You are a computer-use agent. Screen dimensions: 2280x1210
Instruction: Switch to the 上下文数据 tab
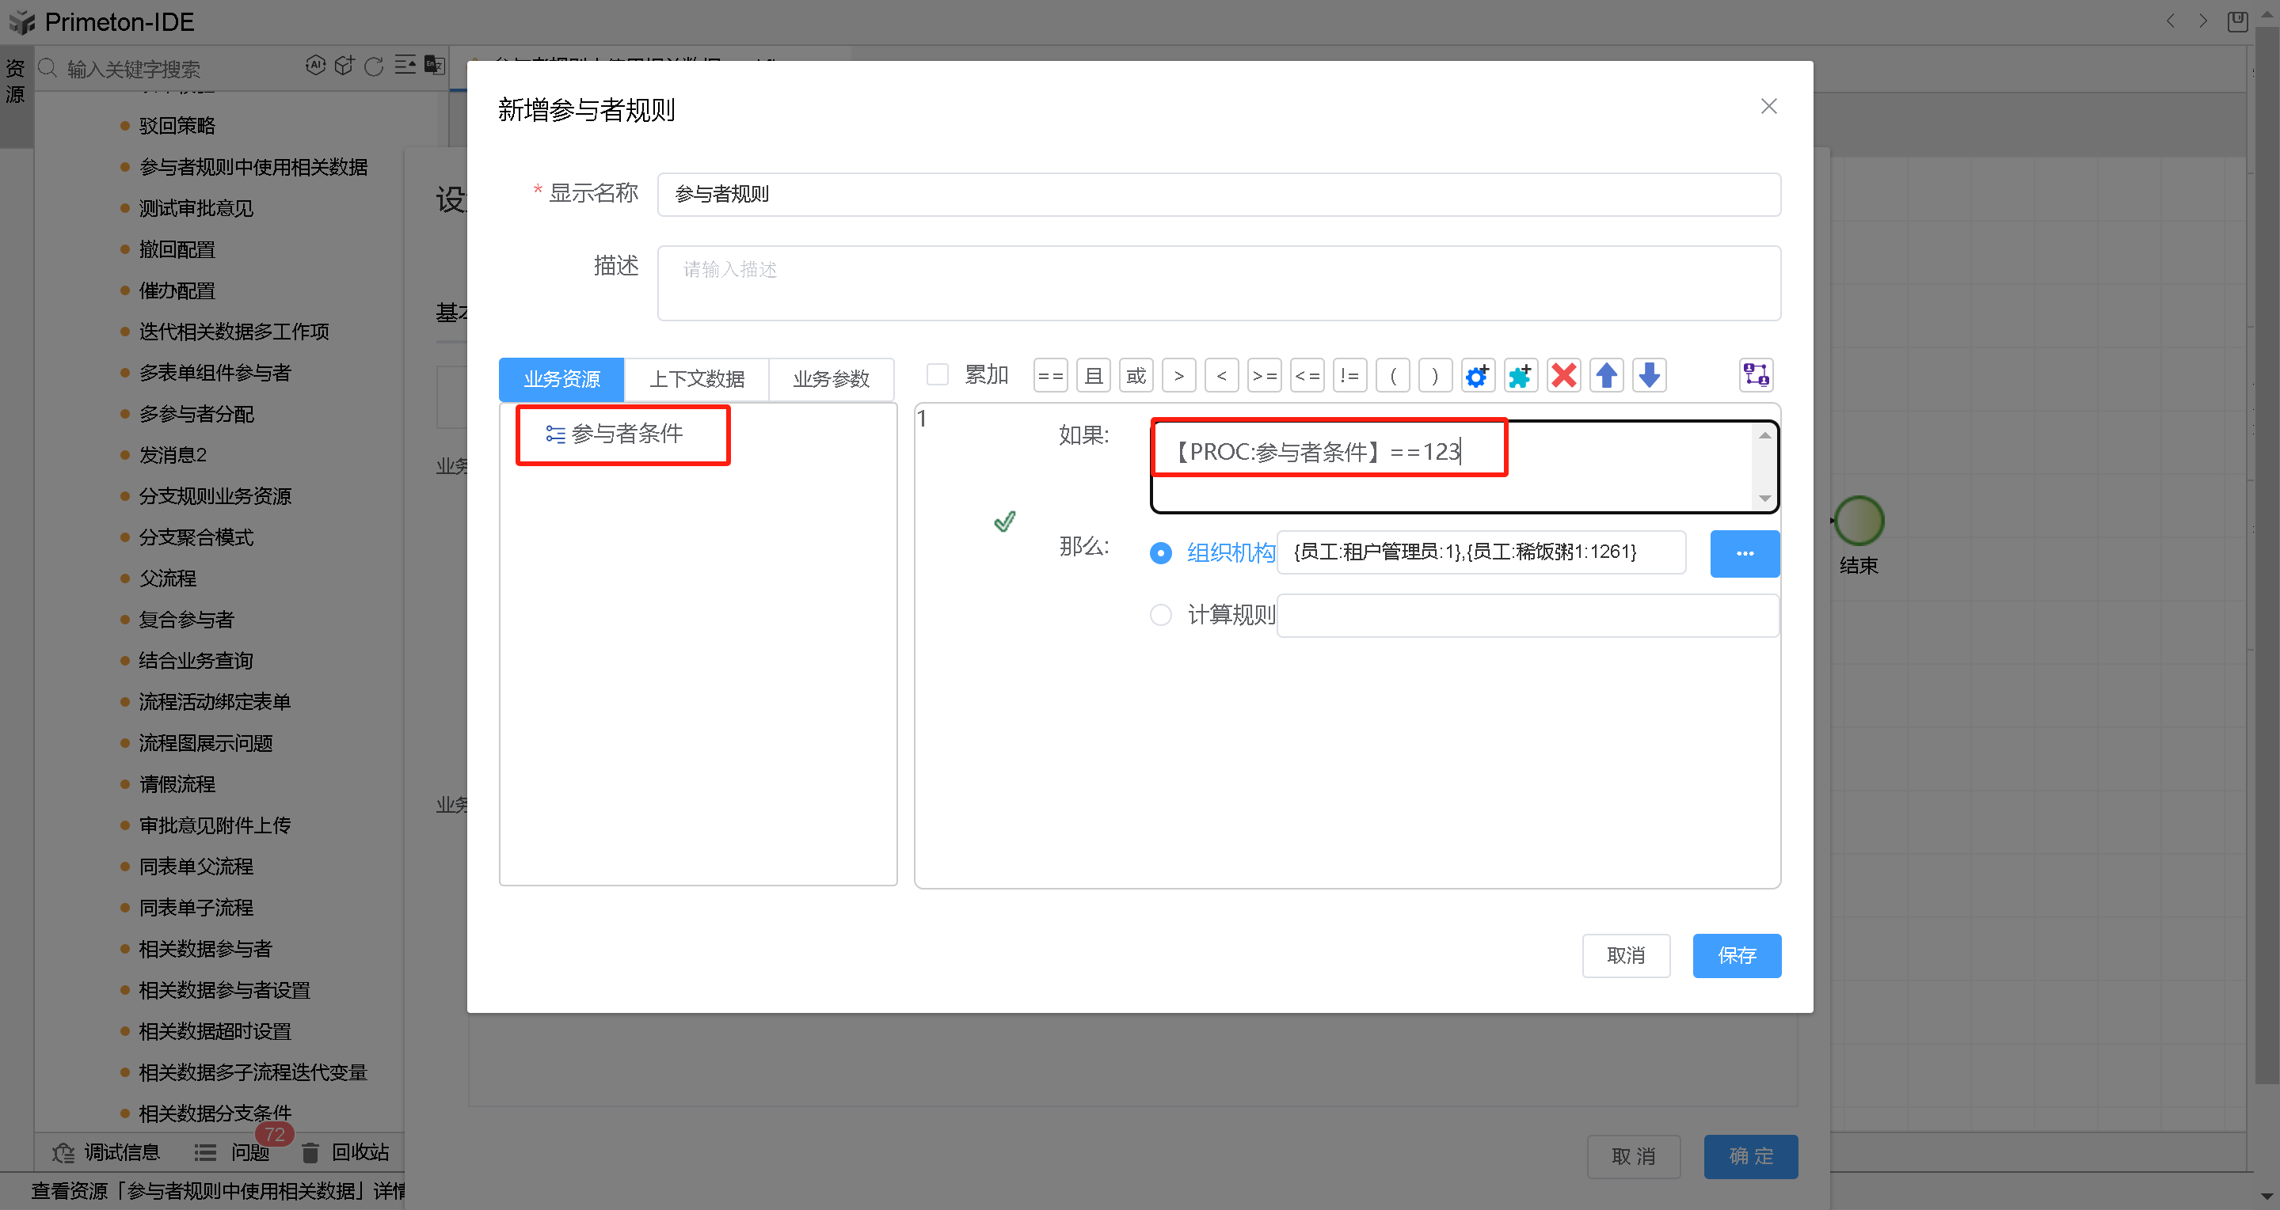click(697, 378)
